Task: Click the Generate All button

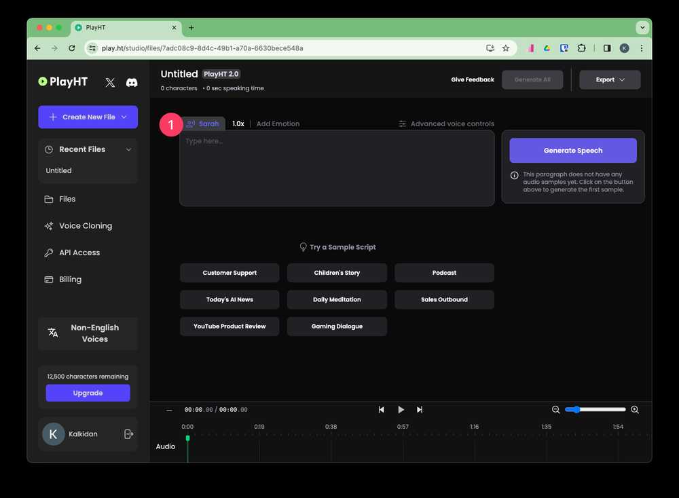Action: pos(532,79)
